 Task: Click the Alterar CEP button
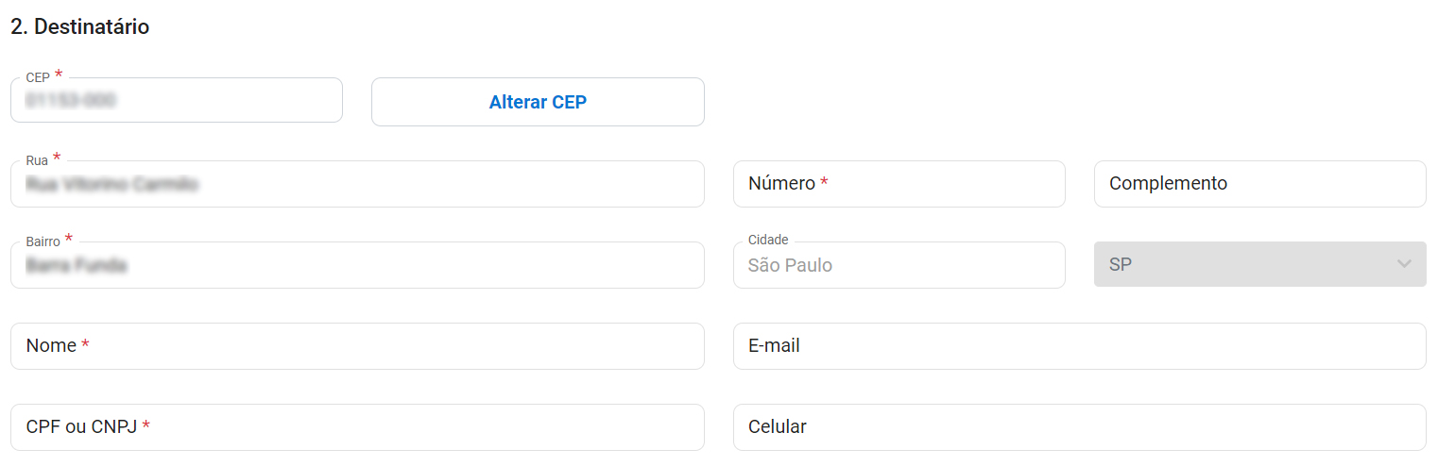538,102
